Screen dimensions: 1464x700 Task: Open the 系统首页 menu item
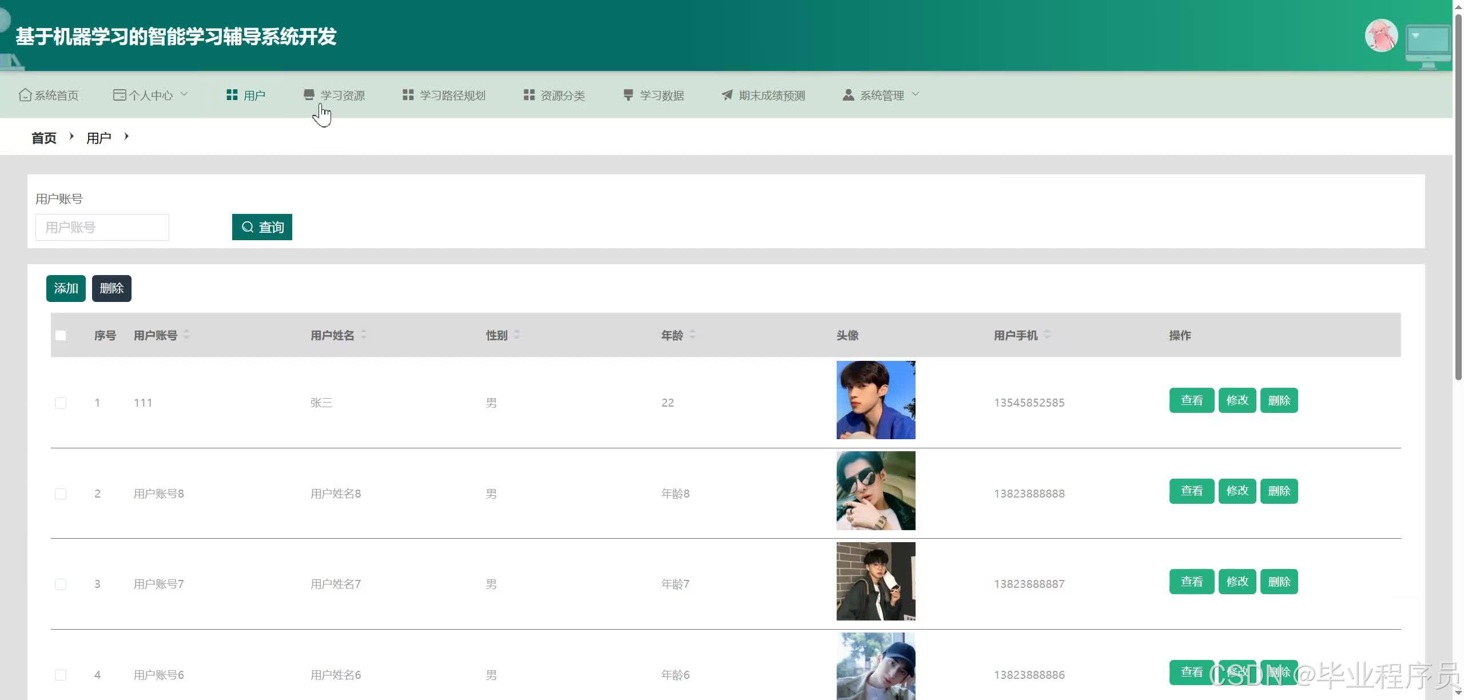49,95
